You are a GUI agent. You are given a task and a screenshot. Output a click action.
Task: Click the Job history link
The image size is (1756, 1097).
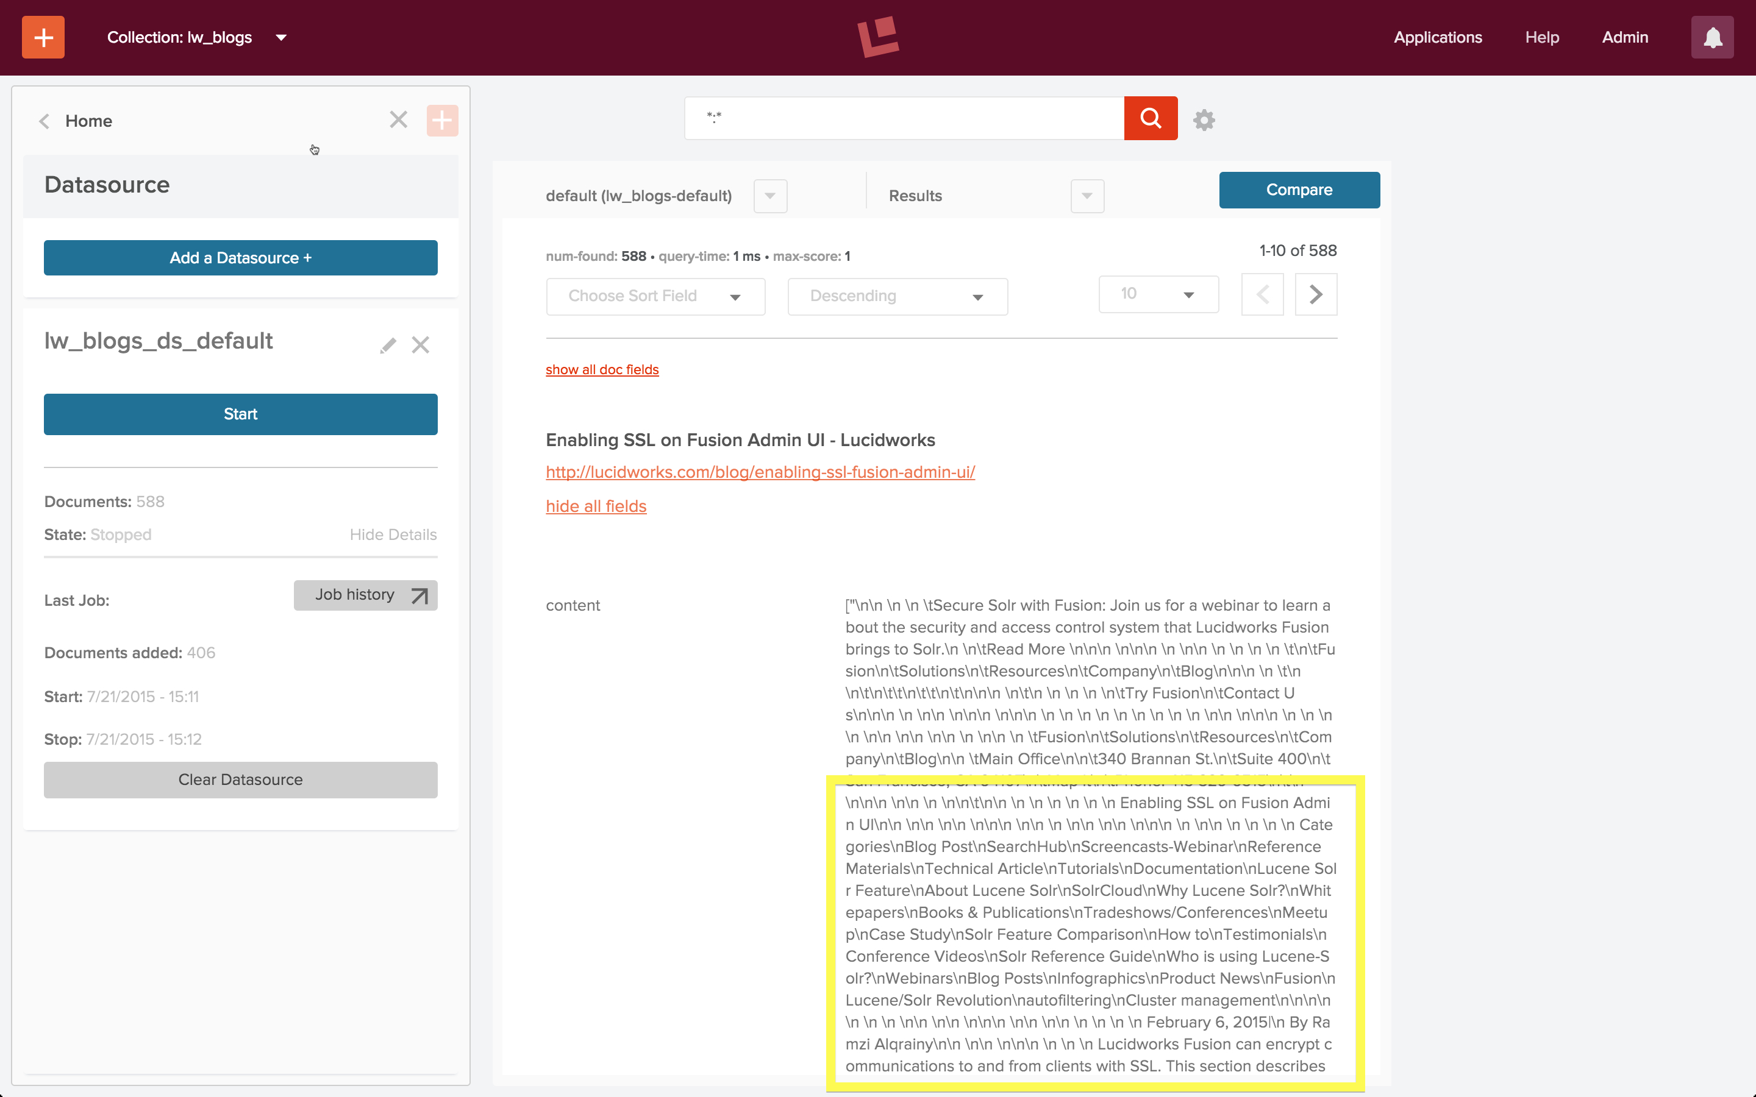click(365, 594)
